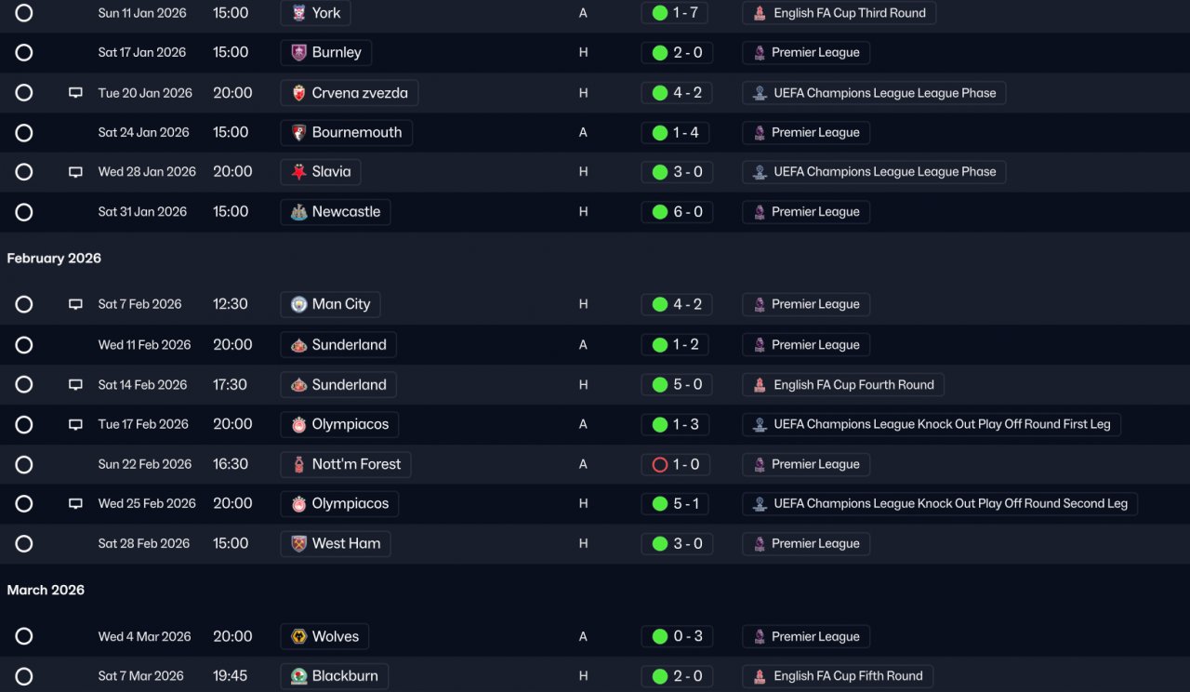
Task: Open English FA Cup Fourth Round competition
Action: coord(853,385)
